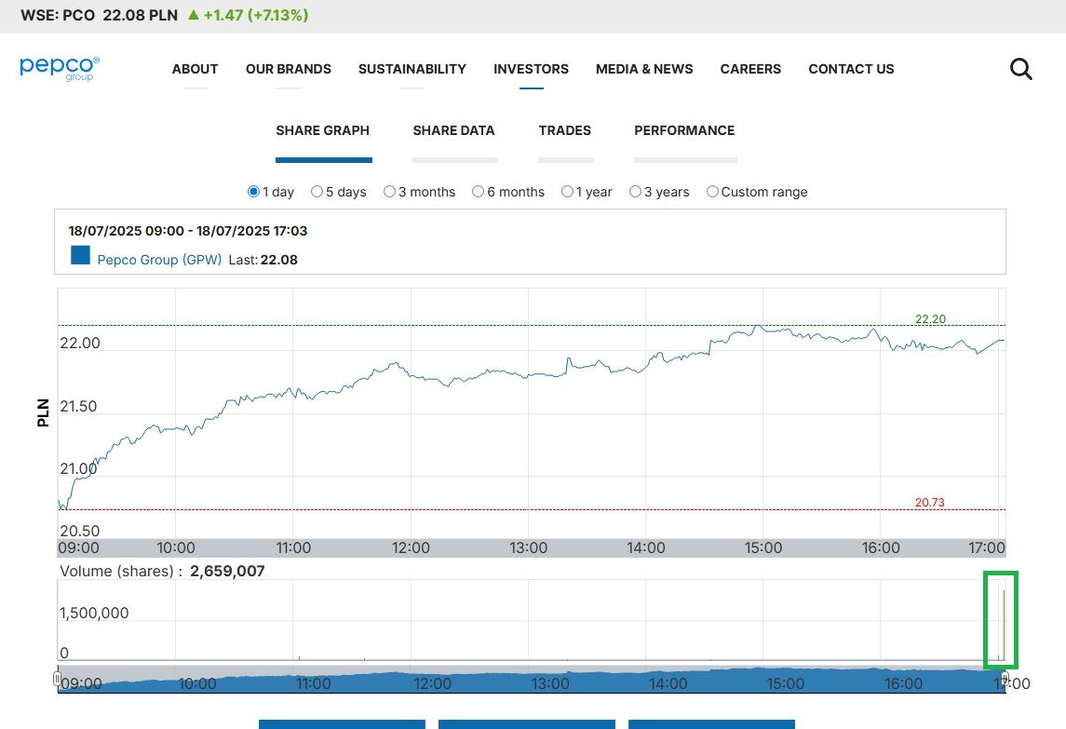The image size is (1066, 729).
Task: Choose the 3 years range
Action: [x=635, y=192]
